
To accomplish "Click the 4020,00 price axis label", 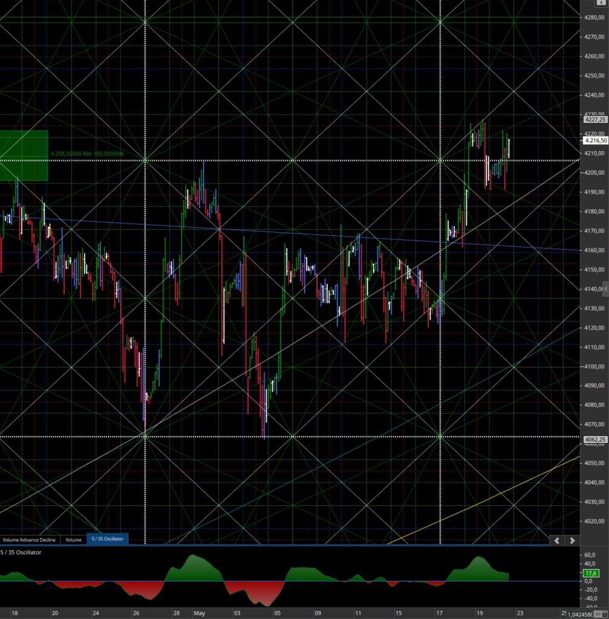I will (x=594, y=521).
